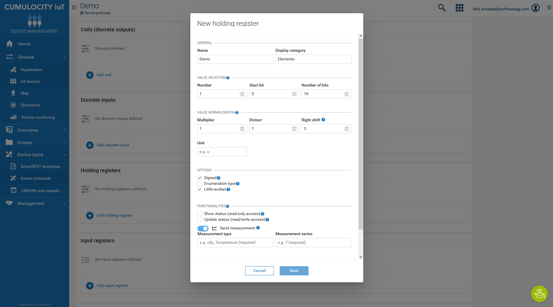Open Service monitoring page
Viewport: 553px width, 307px height.
click(x=38, y=117)
